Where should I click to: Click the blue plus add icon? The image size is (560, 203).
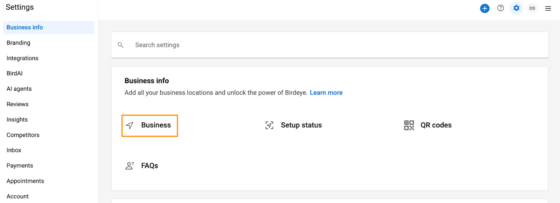tap(484, 8)
